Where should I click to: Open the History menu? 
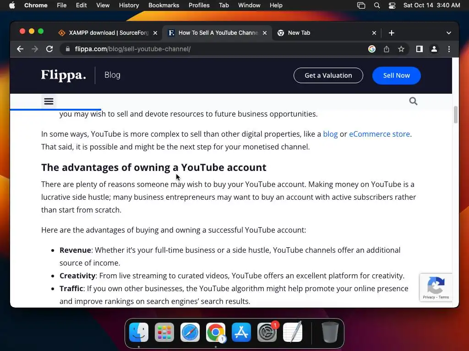pyautogui.click(x=129, y=5)
